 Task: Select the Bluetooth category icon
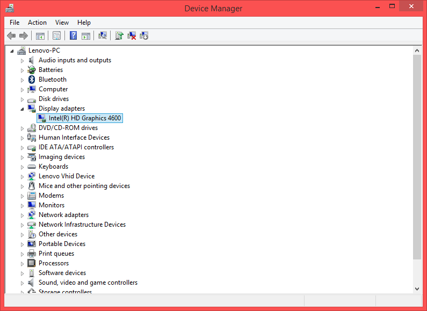click(x=32, y=79)
